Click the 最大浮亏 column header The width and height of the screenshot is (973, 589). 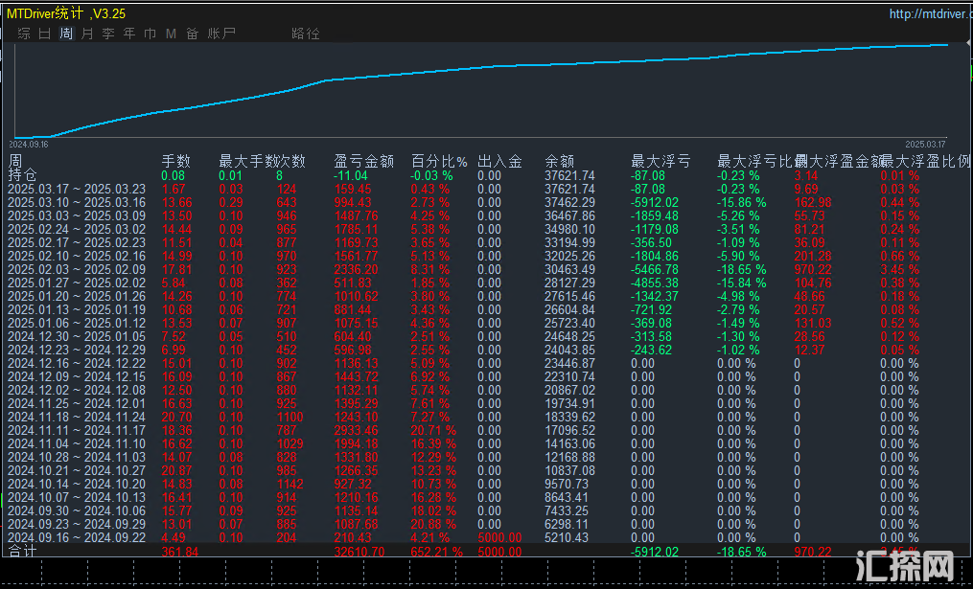tap(660, 162)
